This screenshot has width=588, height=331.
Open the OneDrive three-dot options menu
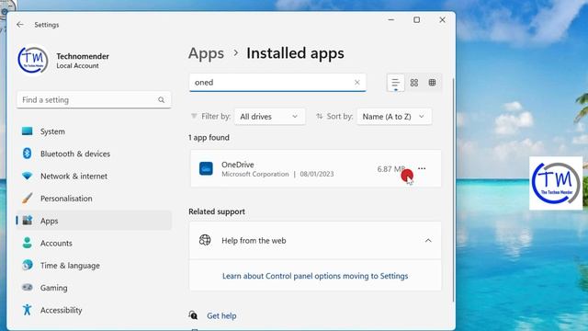[422, 168]
